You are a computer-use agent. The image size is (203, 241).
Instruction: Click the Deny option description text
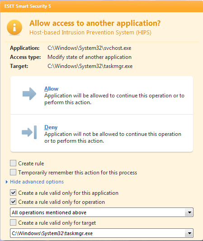pyautogui.click(x=113, y=137)
